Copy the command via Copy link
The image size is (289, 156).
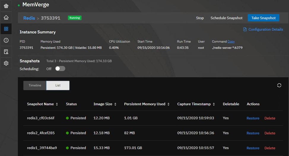tap(231, 41)
